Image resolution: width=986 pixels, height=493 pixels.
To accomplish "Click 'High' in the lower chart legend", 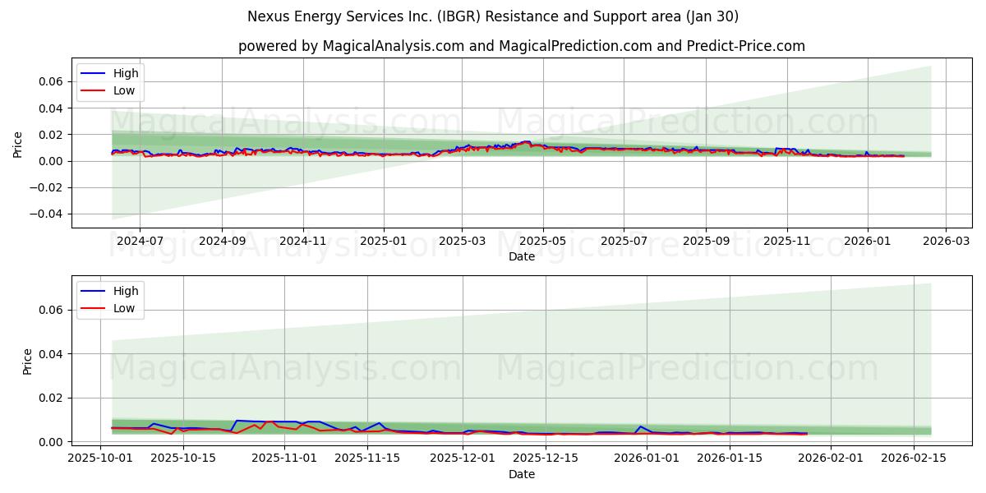I will click(x=126, y=291).
